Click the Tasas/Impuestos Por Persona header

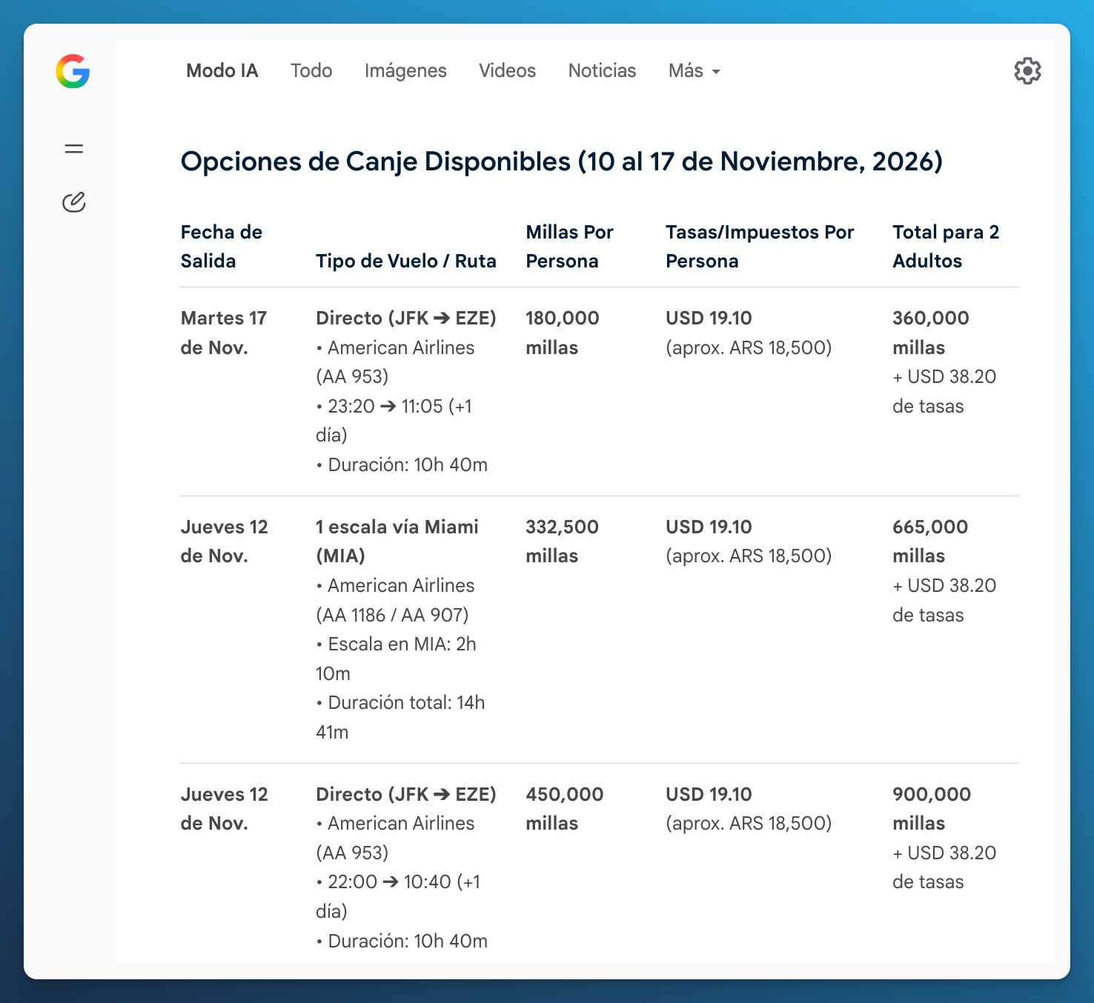(760, 247)
